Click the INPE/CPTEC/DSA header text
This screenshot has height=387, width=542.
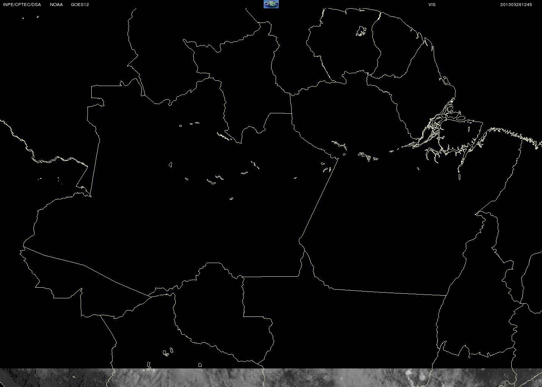tap(22, 5)
